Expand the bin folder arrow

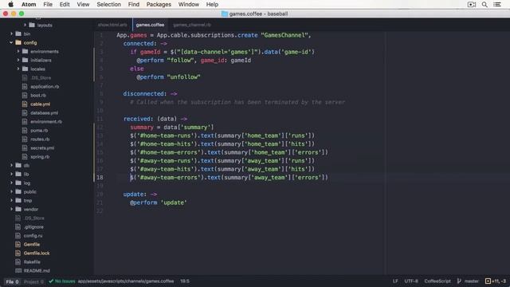click(11, 33)
